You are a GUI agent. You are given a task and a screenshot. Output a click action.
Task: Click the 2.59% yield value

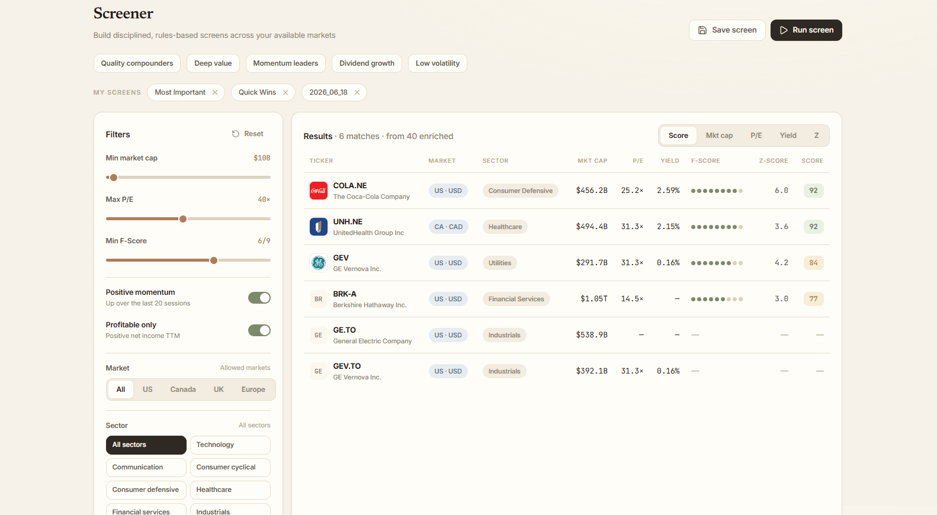(668, 191)
